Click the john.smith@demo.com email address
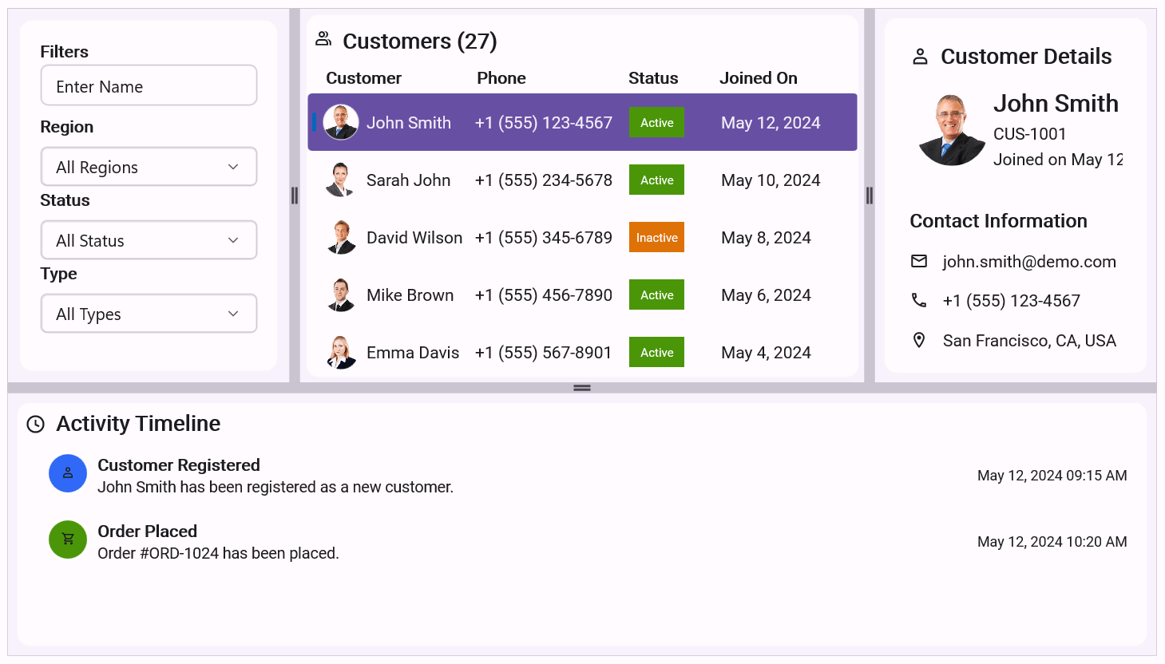1165x664 pixels. pyautogui.click(x=1029, y=262)
